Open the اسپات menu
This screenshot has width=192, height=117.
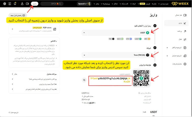[133, 4]
